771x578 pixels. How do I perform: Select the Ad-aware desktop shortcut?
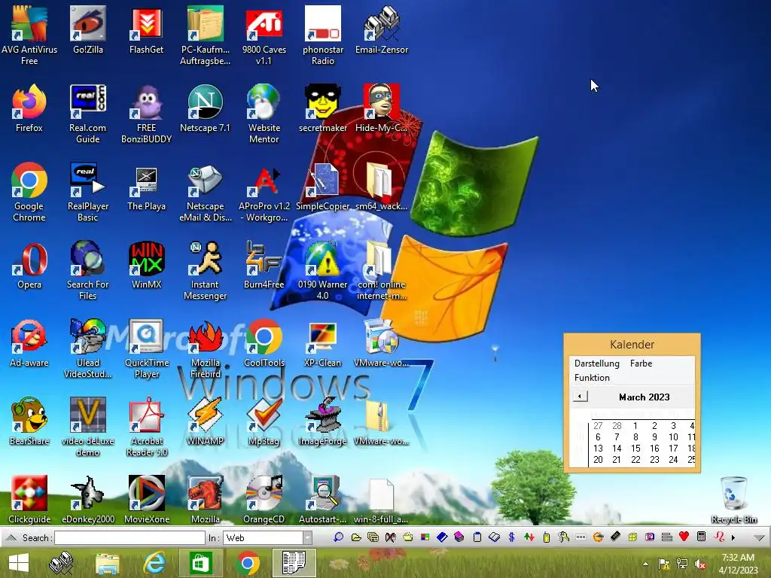pos(29,343)
